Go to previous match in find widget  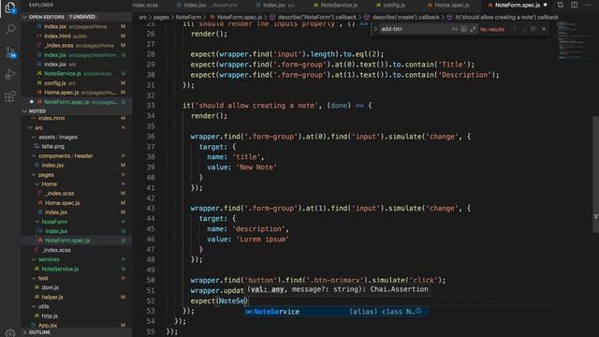tap(515, 29)
